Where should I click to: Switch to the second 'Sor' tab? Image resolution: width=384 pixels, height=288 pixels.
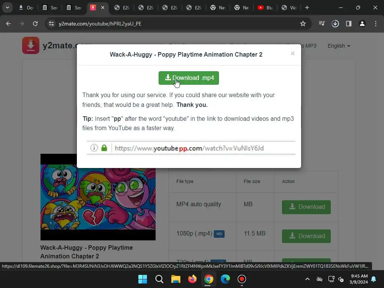[x=74, y=7]
